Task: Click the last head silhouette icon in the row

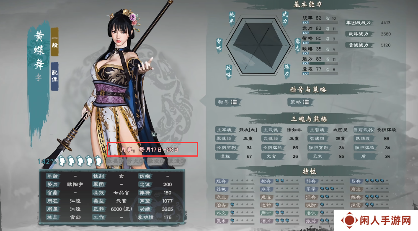Action: pyautogui.click(x=98, y=161)
